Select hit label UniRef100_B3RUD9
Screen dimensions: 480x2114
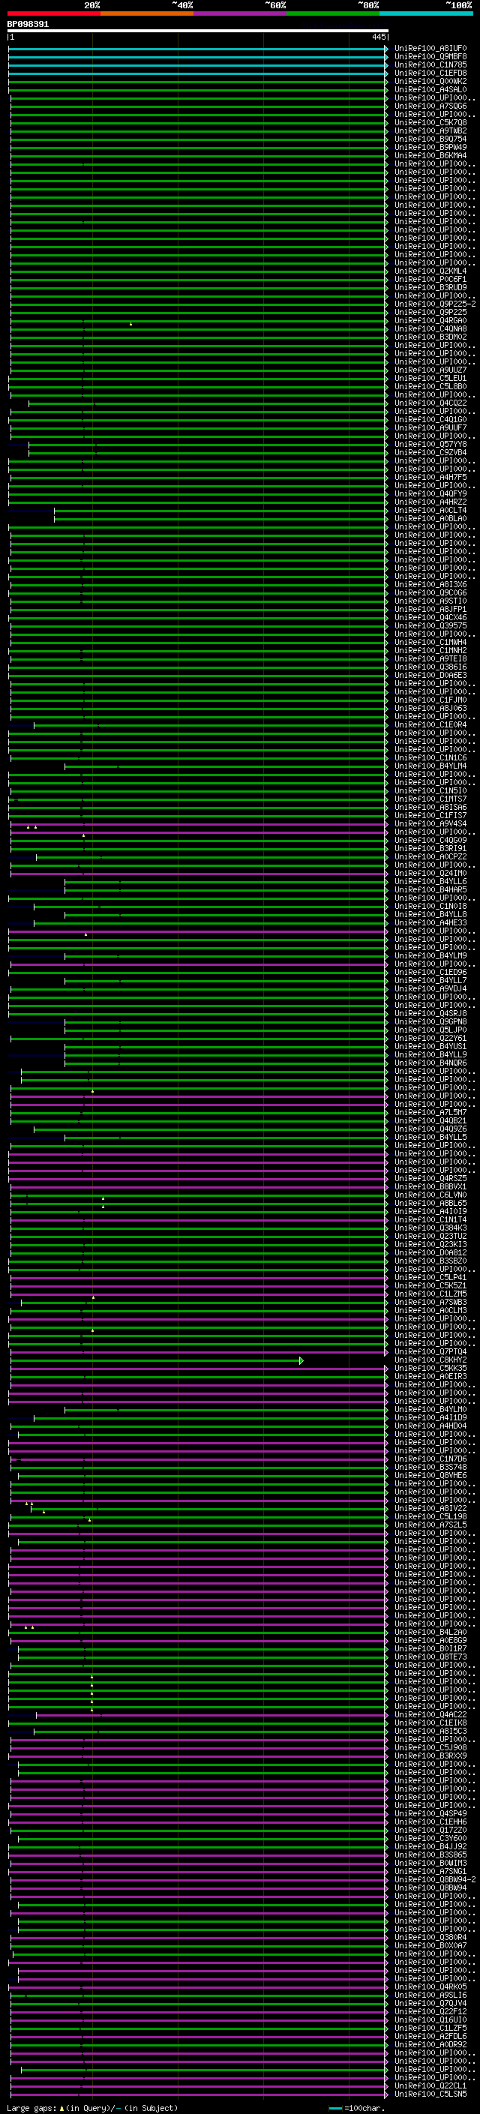pyautogui.click(x=430, y=287)
